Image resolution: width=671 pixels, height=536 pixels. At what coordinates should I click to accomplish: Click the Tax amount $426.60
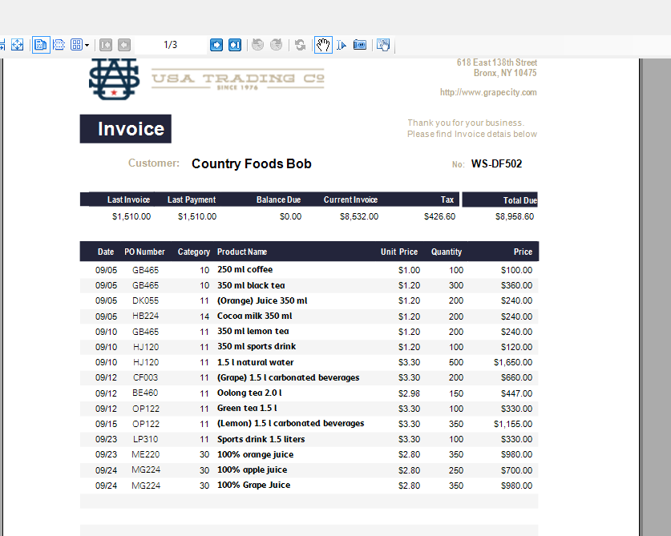click(439, 216)
